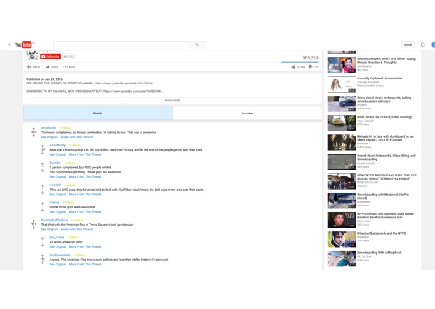This screenshot has height=309, width=435.
Task: Switch to the Reddit comments tab
Action: point(98,113)
